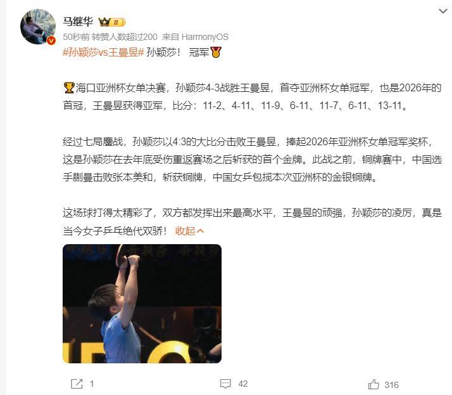This screenshot has width=452, height=395.
Task: Click paragraph beginning 经过七局鏖战
Action: (x=252, y=159)
